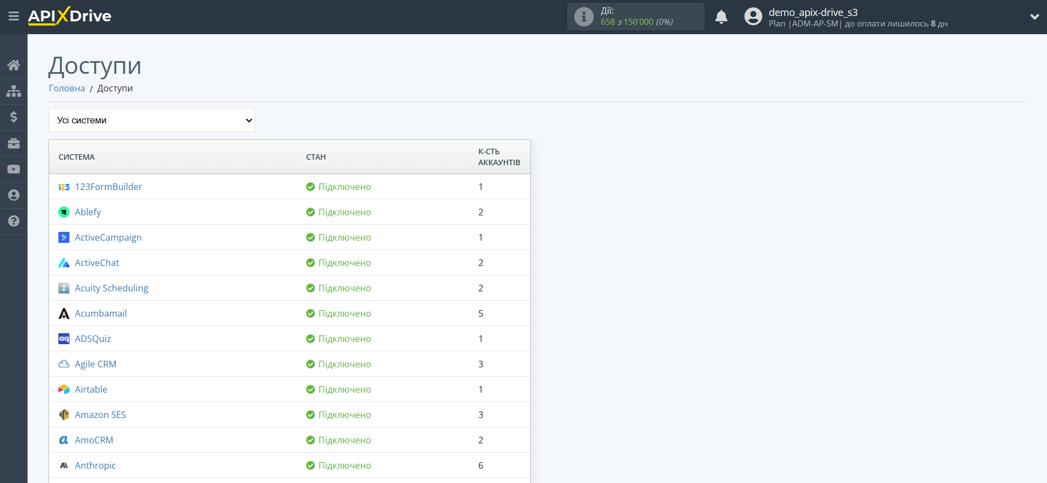Click the Amazon SES icon
The height and width of the screenshot is (483, 1047).
coord(64,415)
